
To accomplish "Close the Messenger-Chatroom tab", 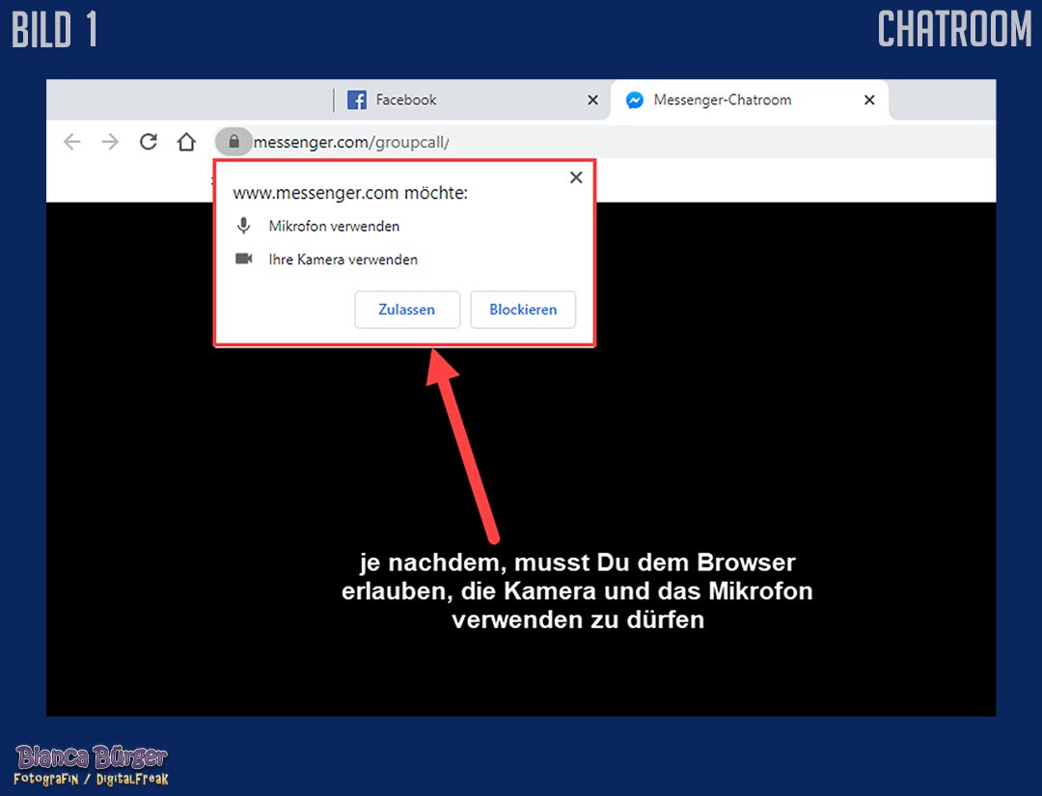I will click(869, 99).
